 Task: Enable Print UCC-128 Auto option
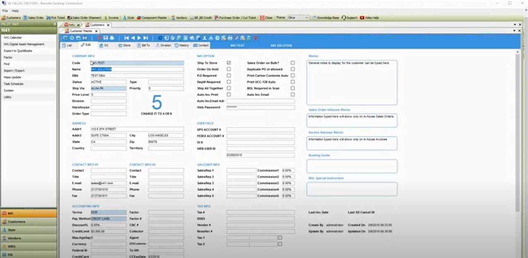coord(293,82)
